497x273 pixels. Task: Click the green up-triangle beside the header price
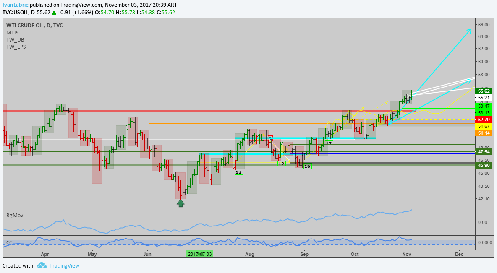[x=54, y=13]
